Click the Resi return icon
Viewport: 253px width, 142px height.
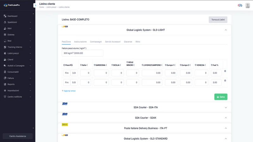5,41
